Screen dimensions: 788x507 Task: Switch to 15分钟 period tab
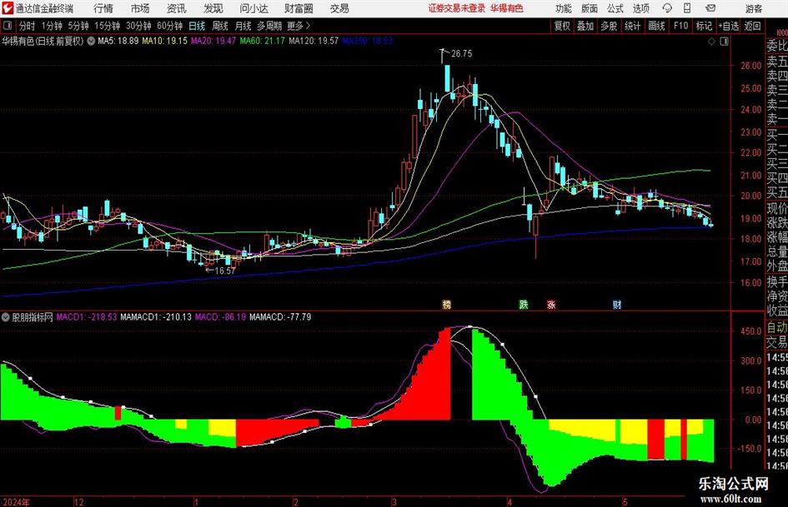point(107,26)
